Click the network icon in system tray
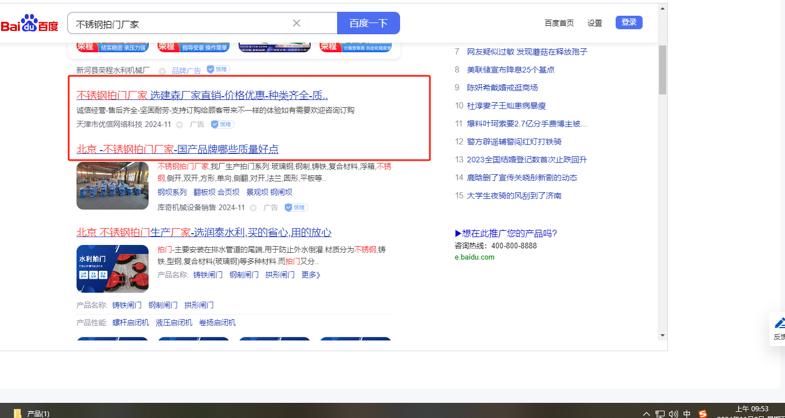The image size is (785, 418). click(x=660, y=414)
